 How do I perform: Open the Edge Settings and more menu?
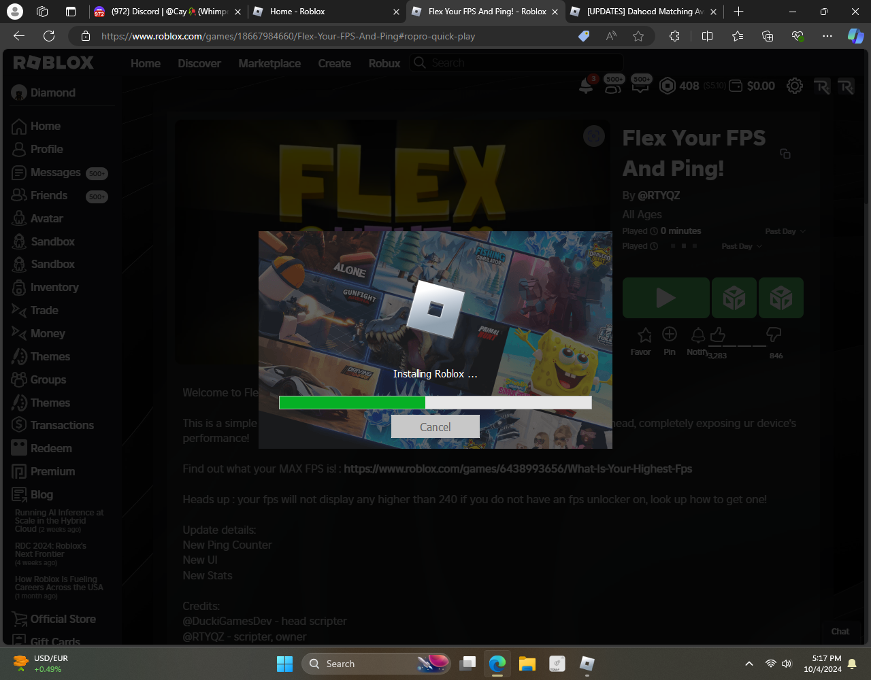827,36
